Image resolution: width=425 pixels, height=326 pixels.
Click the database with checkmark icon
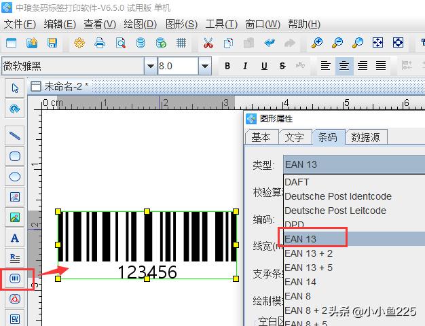tap(161, 43)
